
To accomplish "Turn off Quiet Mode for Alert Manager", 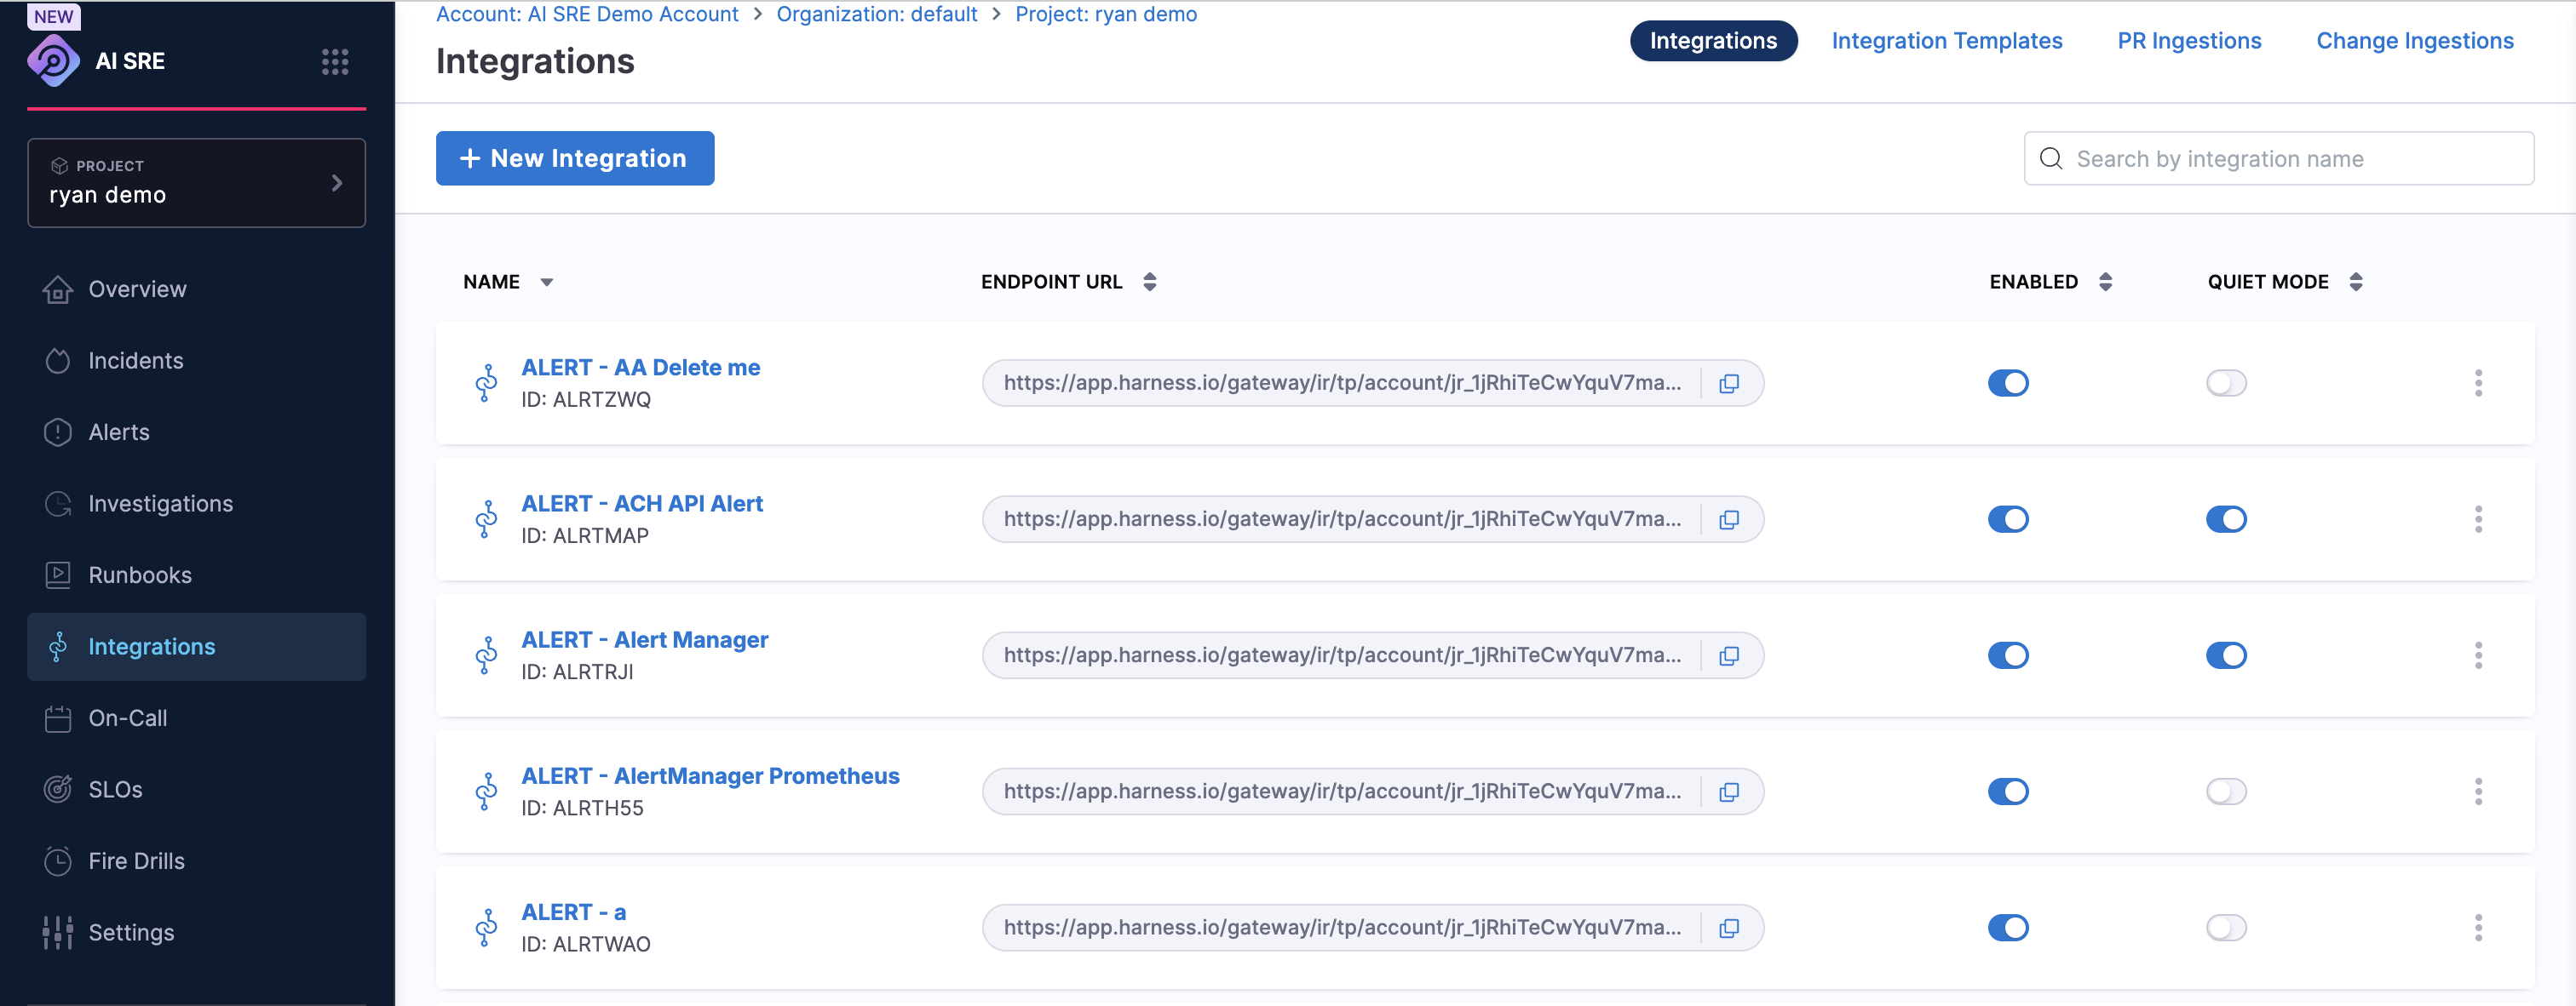I will point(2226,655).
